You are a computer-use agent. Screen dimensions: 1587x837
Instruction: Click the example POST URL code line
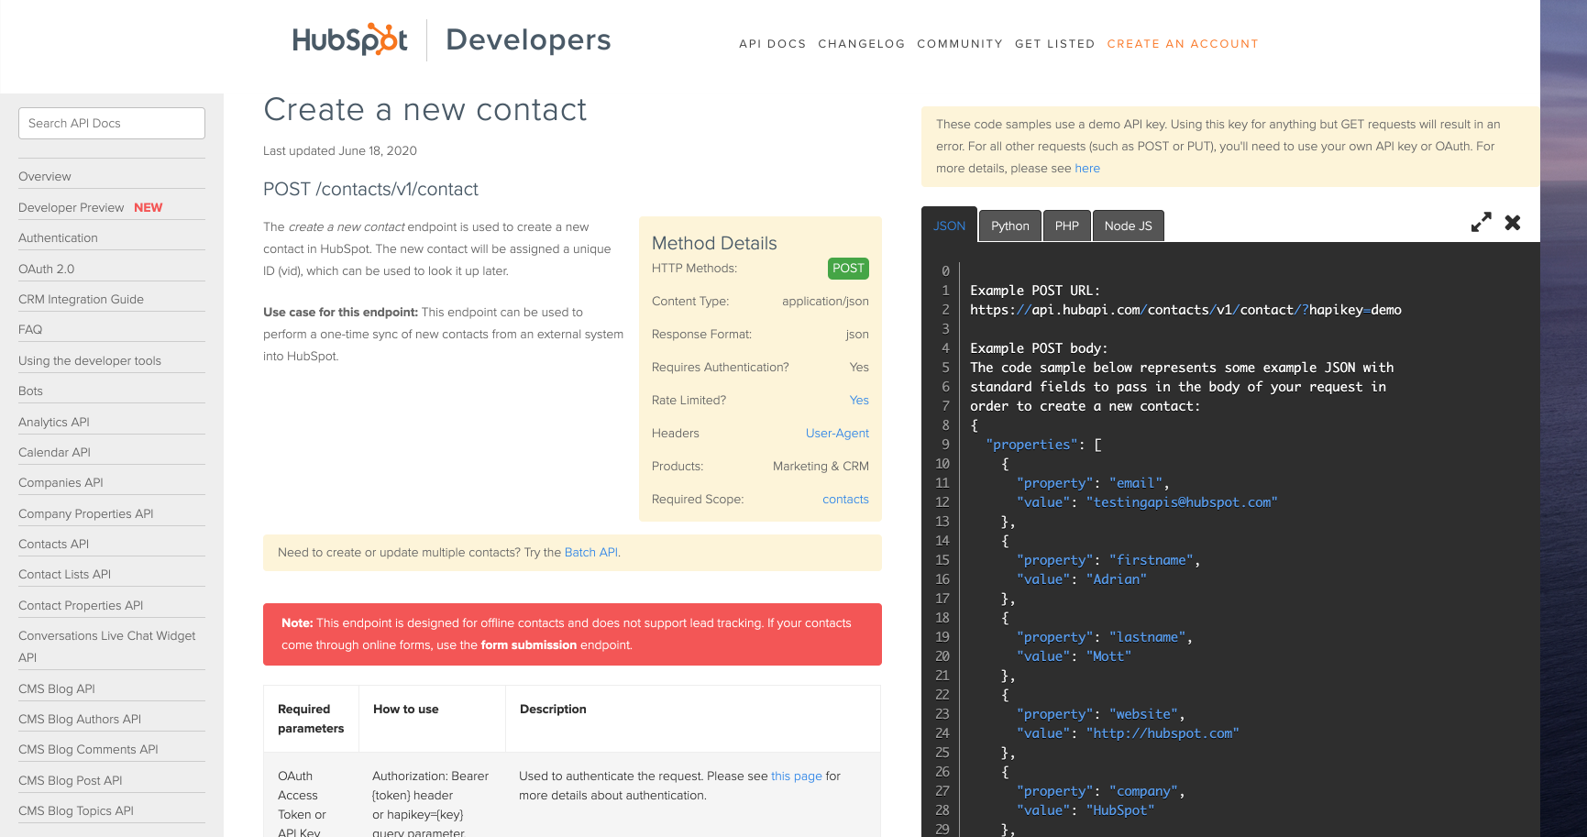(1185, 310)
